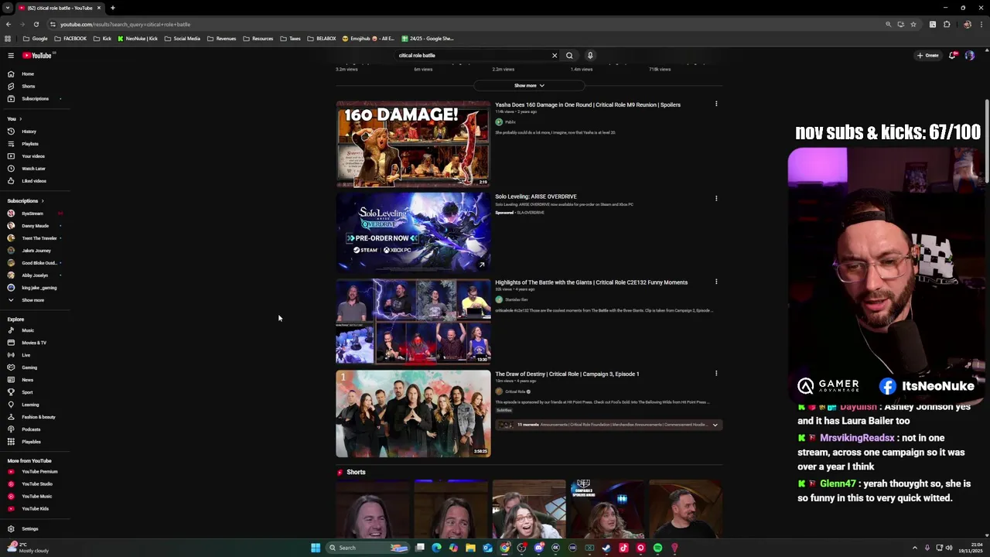This screenshot has height=557, width=990.
Task: Open Watch Later list
Action: coord(33,169)
